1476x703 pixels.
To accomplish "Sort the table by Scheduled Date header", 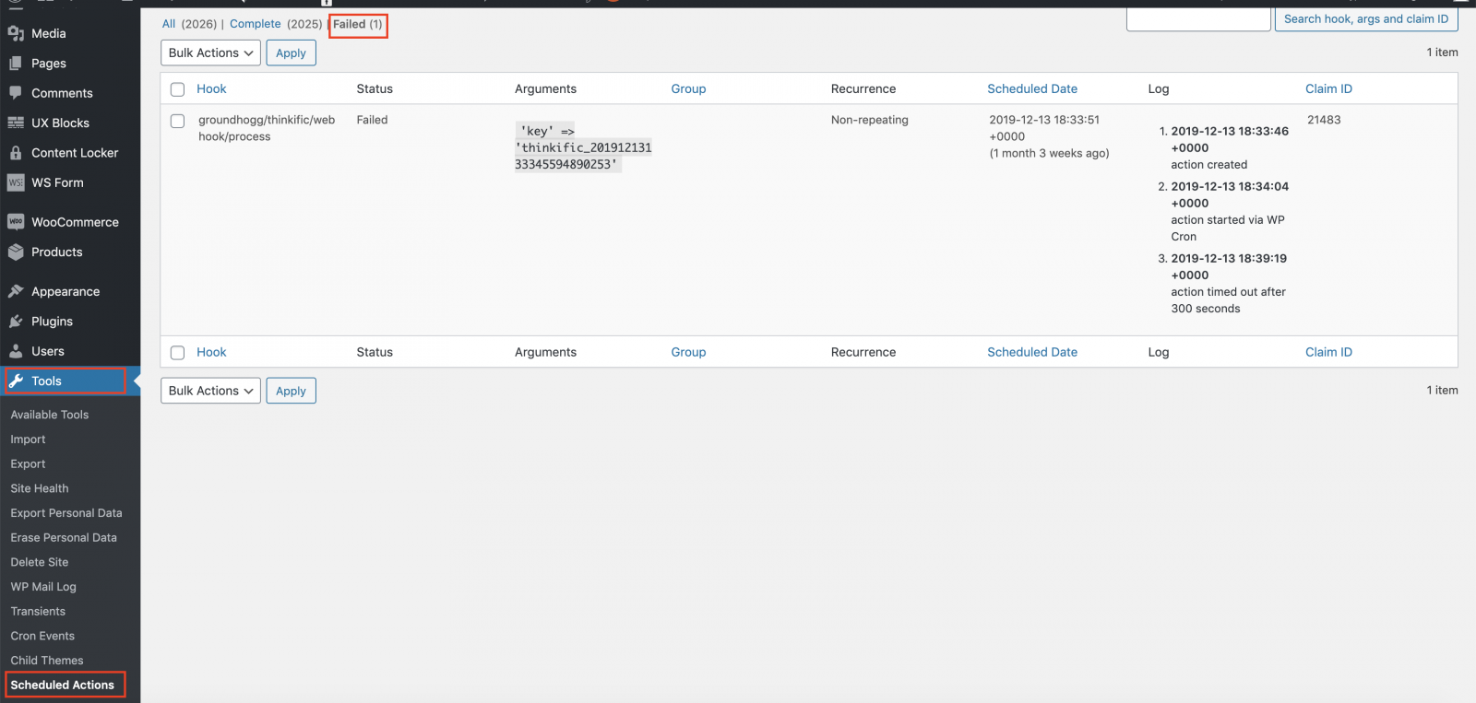I will coord(1031,89).
